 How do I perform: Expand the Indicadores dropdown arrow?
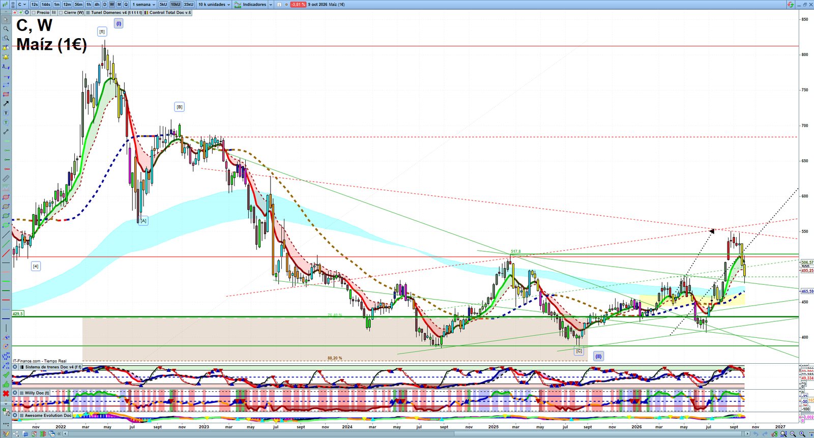[x=271, y=5]
